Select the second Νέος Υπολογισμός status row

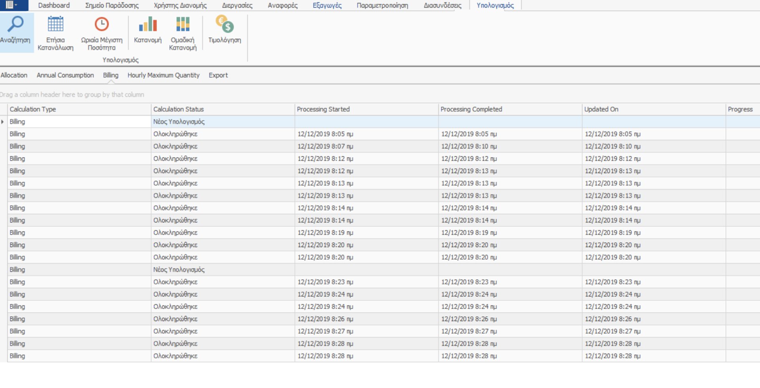[x=179, y=270]
